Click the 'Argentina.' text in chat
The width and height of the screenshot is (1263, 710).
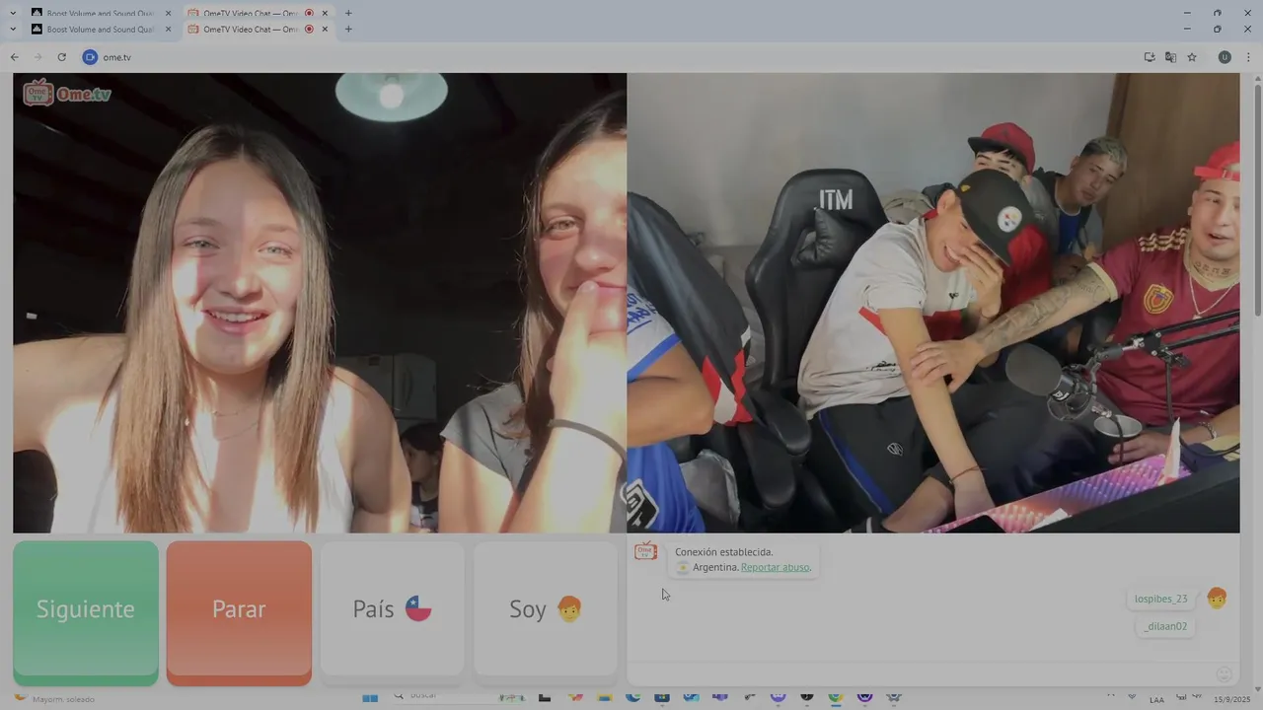(x=715, y=567)
